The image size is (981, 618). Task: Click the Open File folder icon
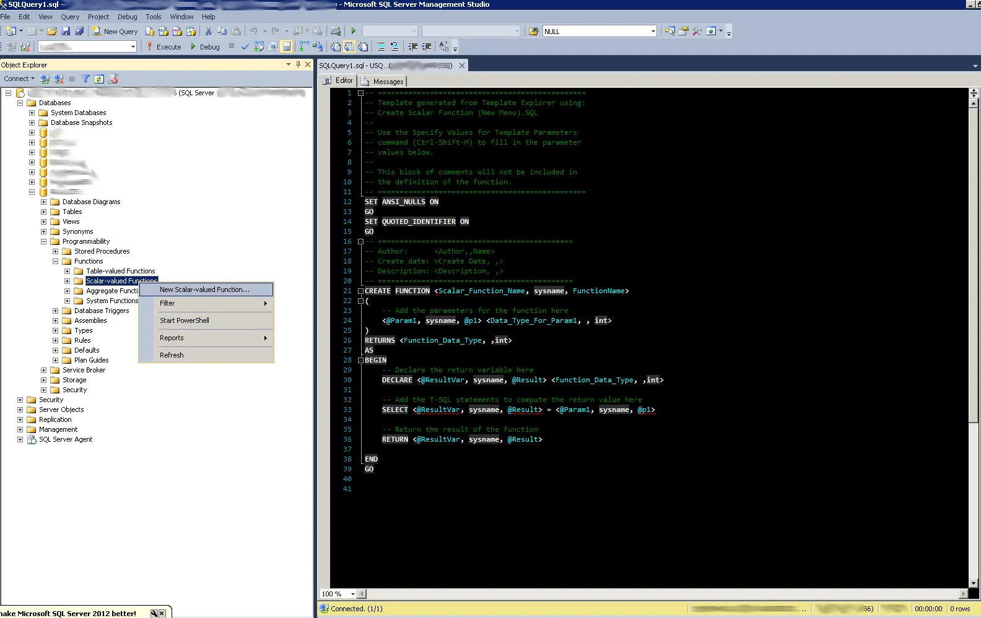[52, 31]
